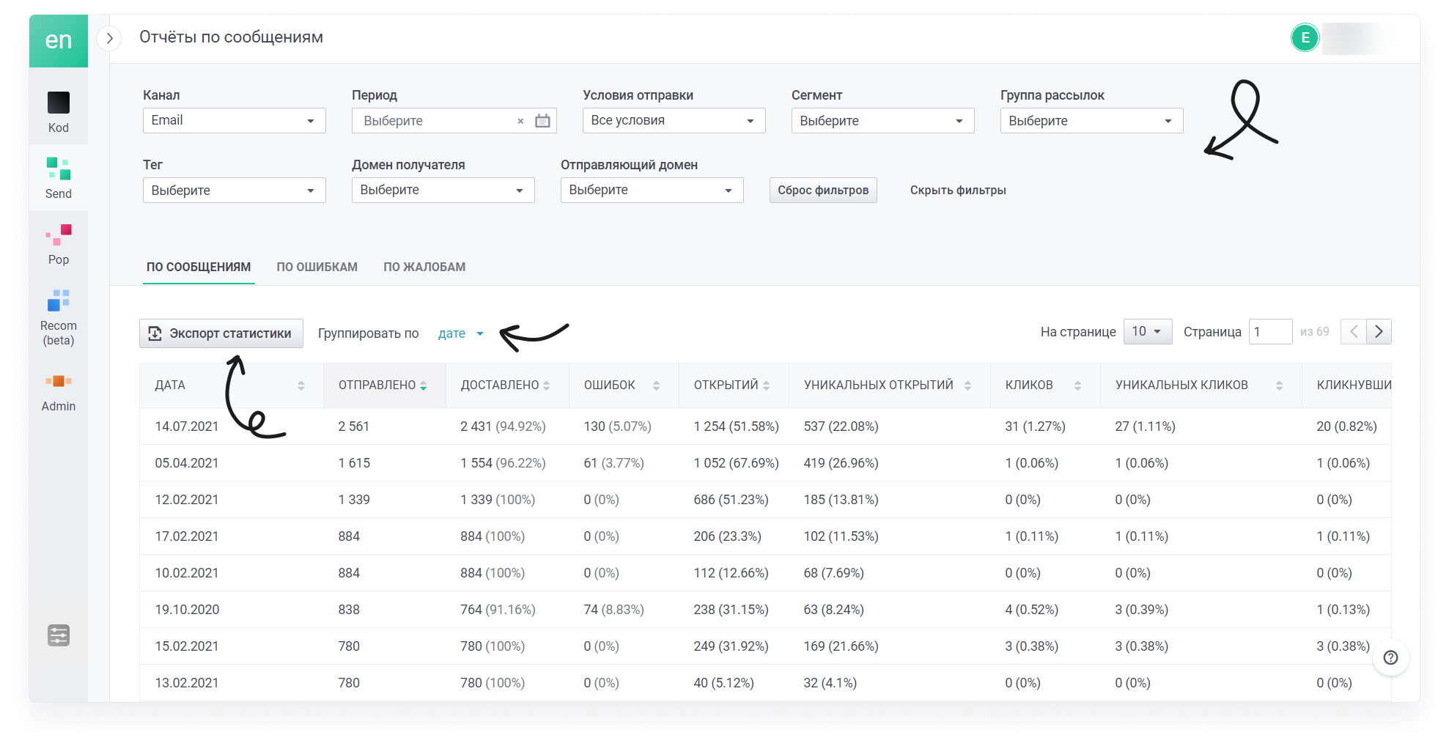Switch to the ПО ОШИБКАМ tab

click(x=317, y=267)
